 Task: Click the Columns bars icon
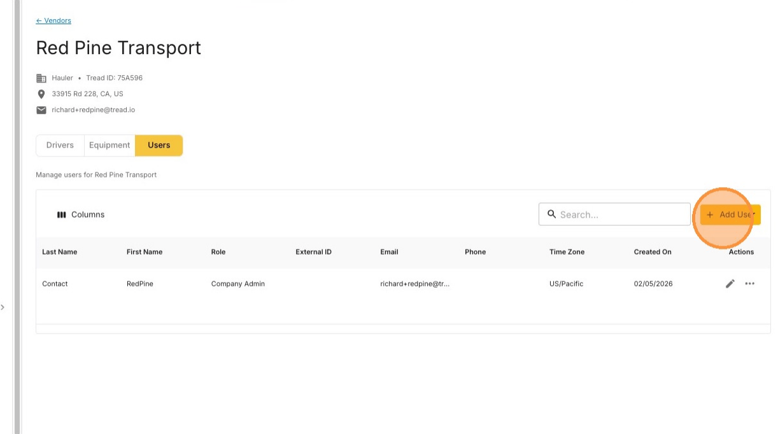(62, 214)
